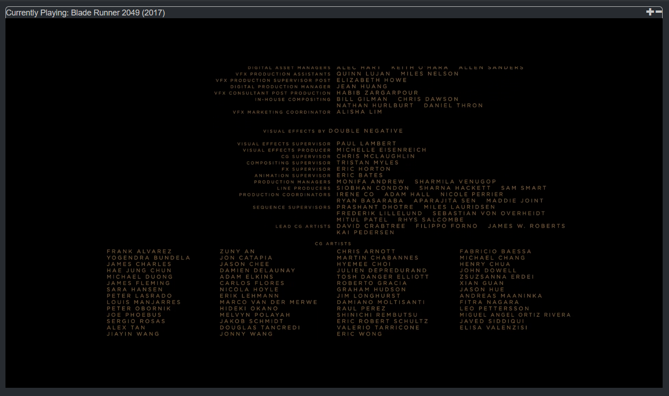Select the name 'DOUGLAS TANCREDI'
669x396 pixels.
point(260,327)
